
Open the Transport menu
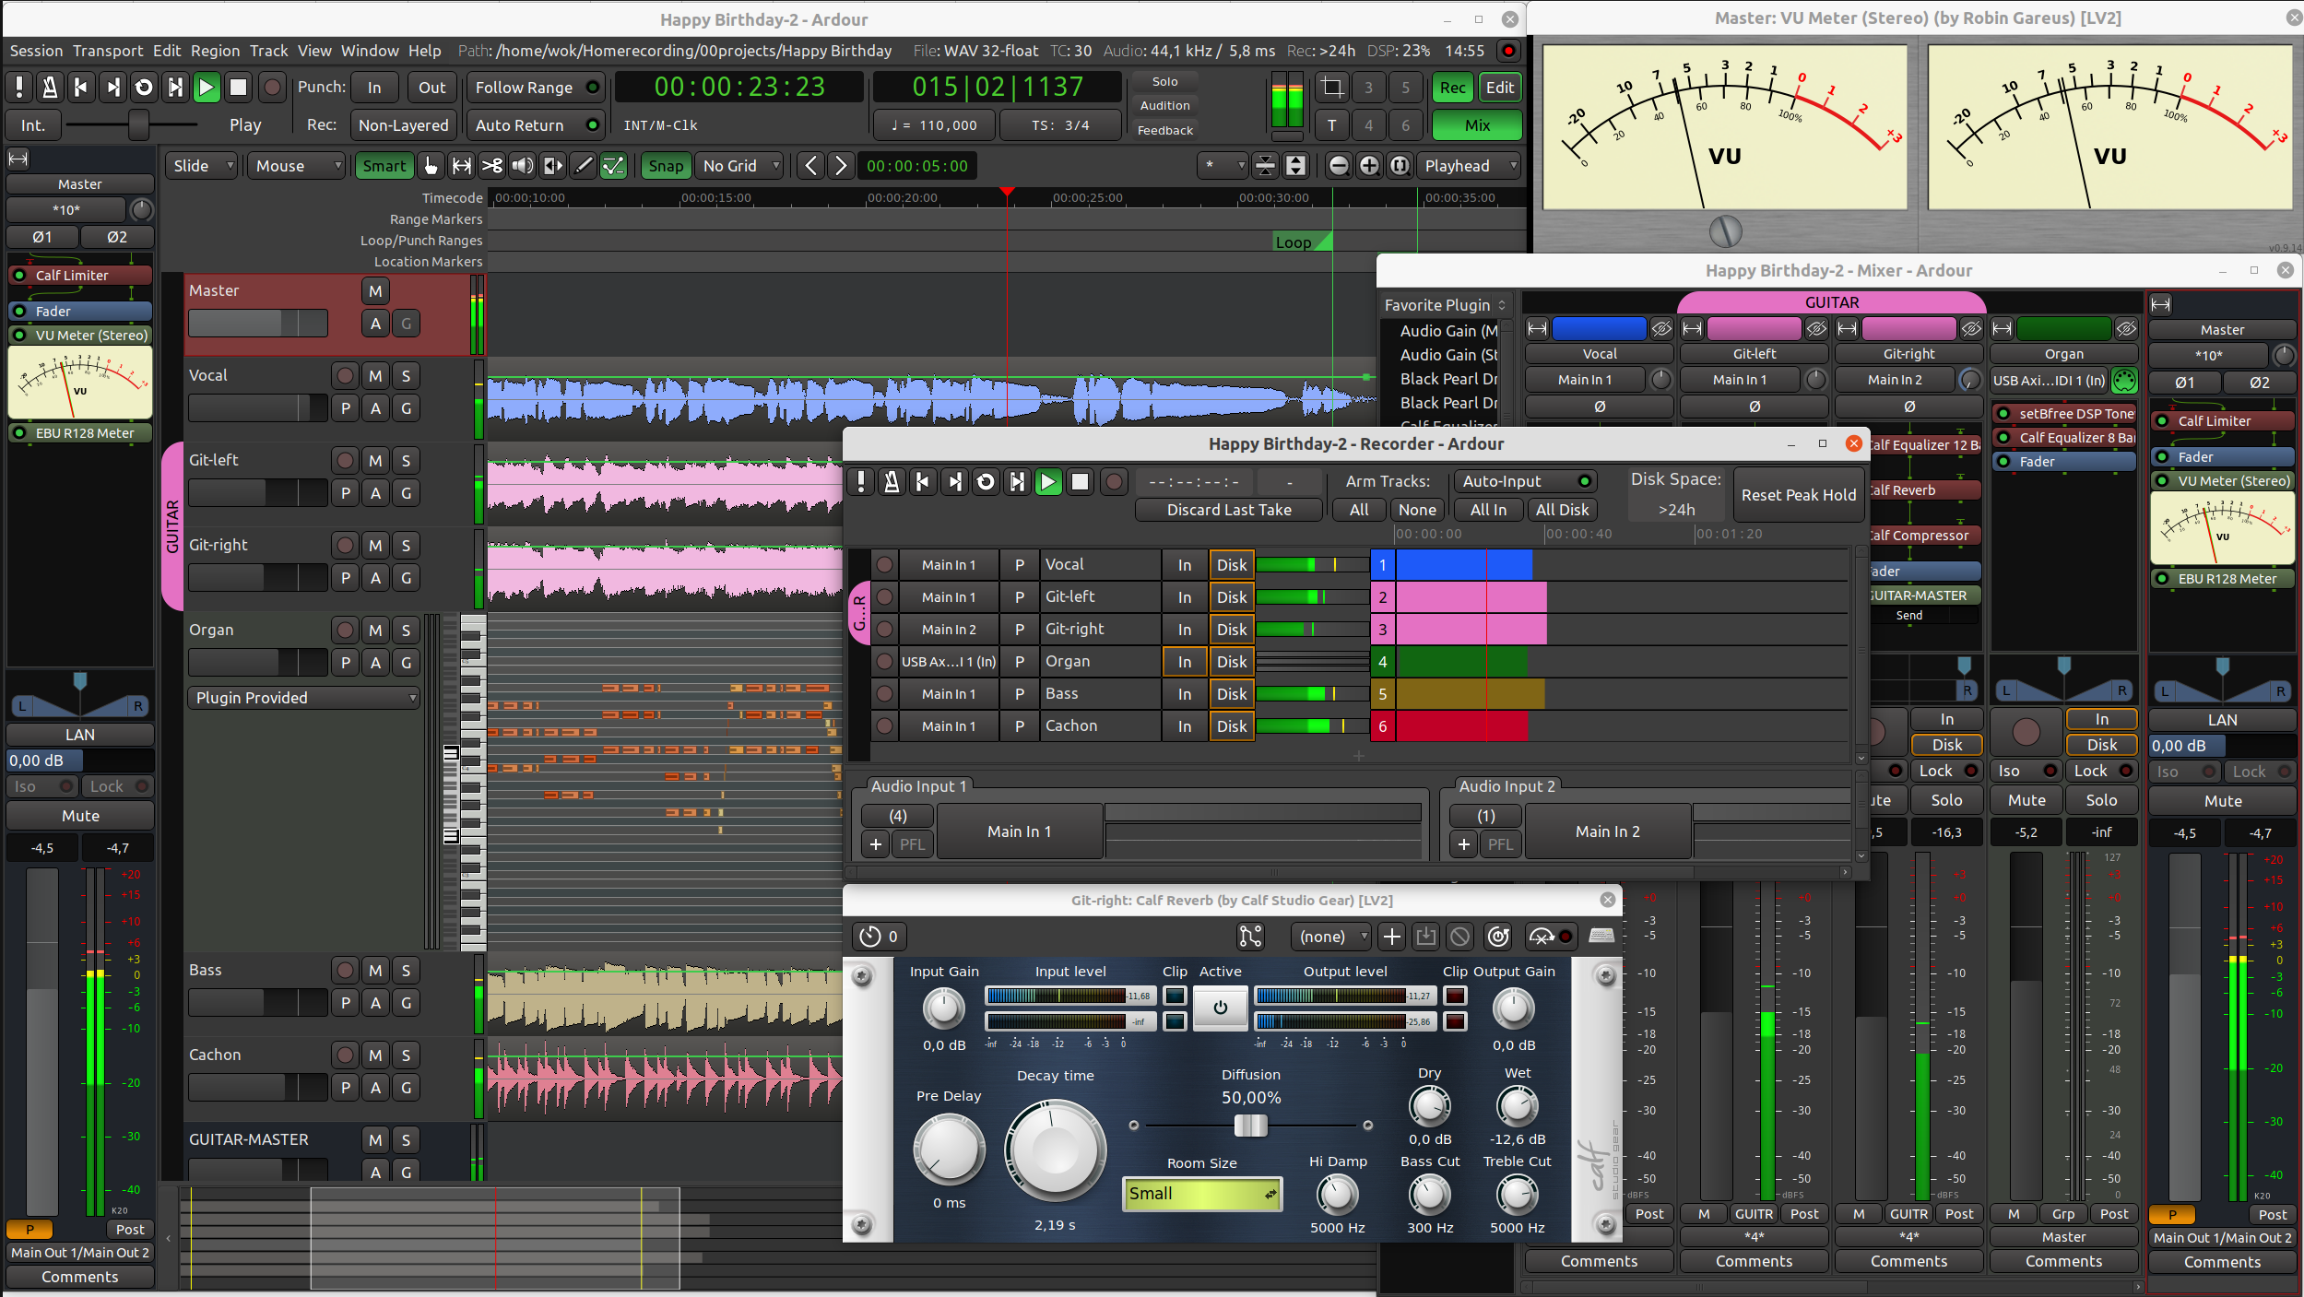pos(108,51)
